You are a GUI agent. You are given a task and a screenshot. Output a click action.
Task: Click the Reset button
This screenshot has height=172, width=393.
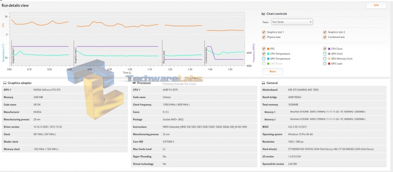[x=272, y=72]
